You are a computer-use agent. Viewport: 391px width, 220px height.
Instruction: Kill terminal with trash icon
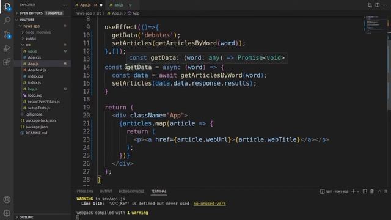[x=372, y=191]
